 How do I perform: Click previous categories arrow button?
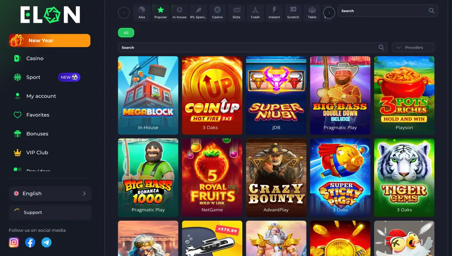click(x=124, y=13)
